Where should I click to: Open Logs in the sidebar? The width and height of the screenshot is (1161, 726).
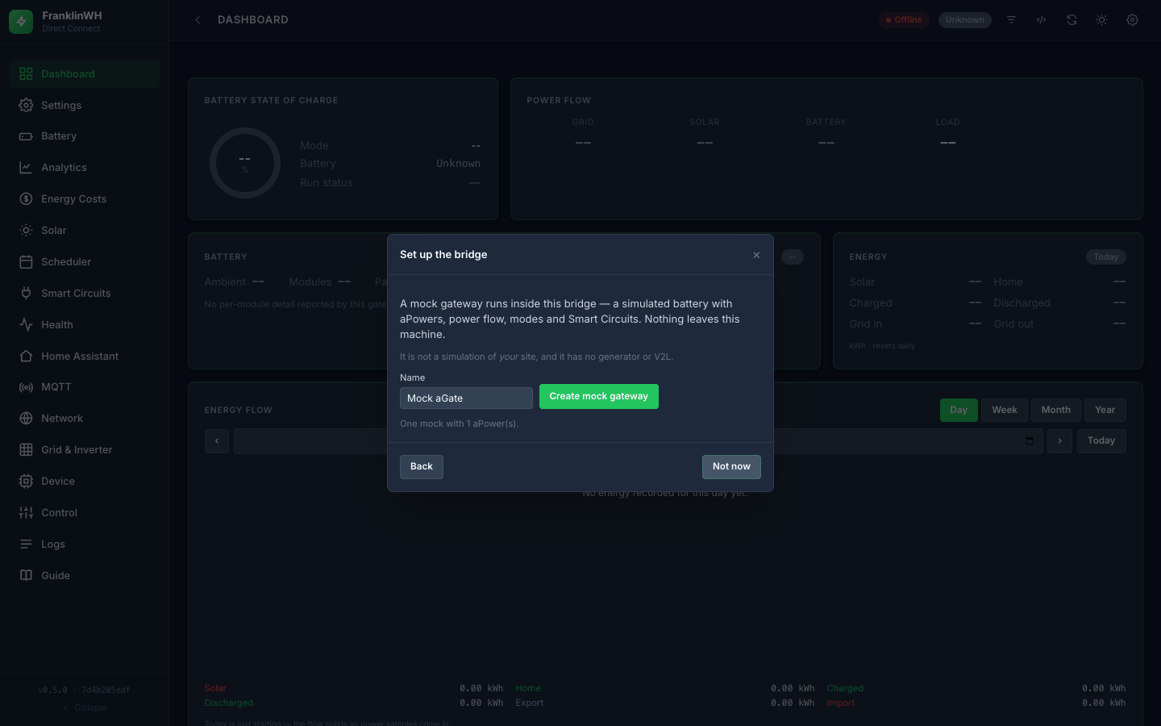(85, 544)
